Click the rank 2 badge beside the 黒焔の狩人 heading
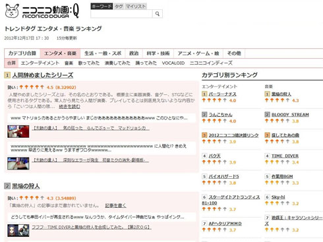Image resolution: width=323 pixels, height=242 pixels. [7, 186]
